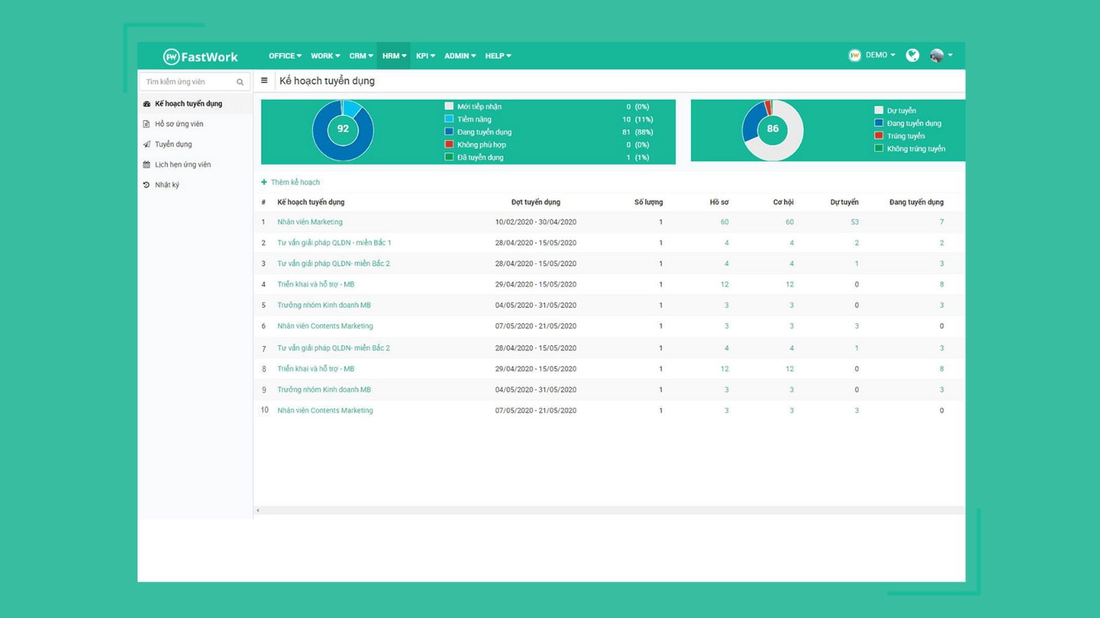Open the WORK dropdown menu
Viewport: 1100px width, 618px height.
(325, 56)
